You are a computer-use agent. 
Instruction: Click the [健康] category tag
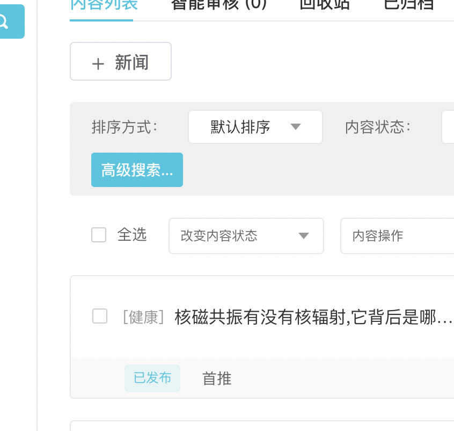143,318
